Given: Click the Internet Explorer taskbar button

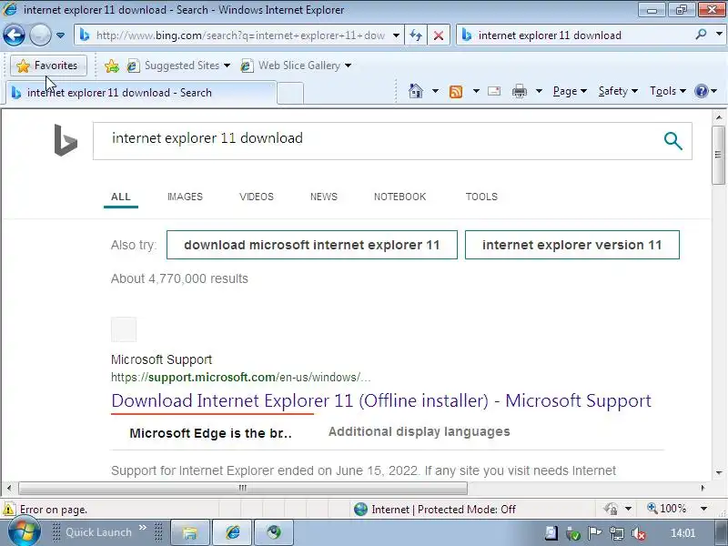Looking at the screenshot, I should pos(232,532).
